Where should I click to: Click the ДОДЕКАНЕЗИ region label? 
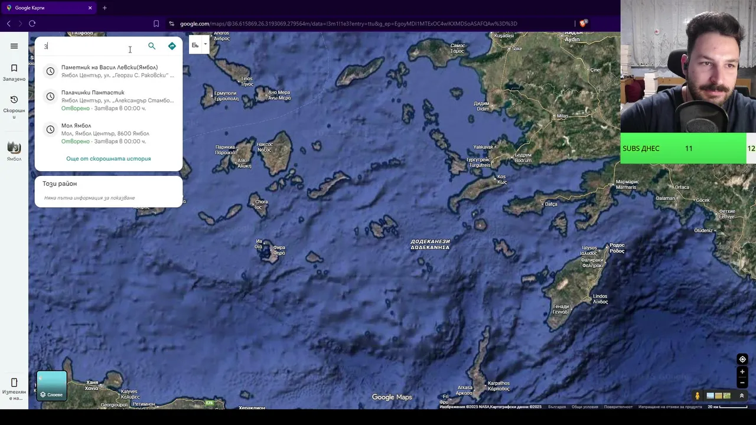tap(430, 244)
